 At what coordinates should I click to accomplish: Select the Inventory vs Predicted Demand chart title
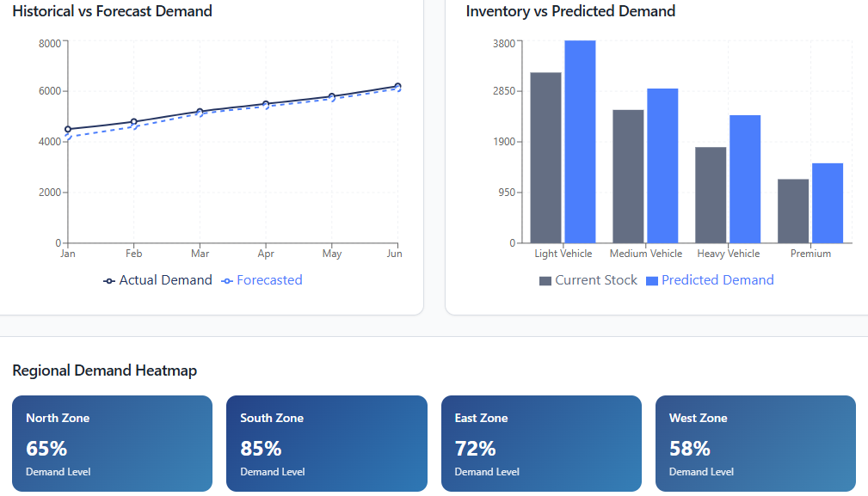[x=570, y=11]
